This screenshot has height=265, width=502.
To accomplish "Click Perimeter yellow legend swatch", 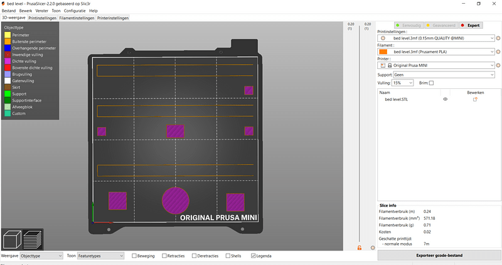I will [8, 35].
